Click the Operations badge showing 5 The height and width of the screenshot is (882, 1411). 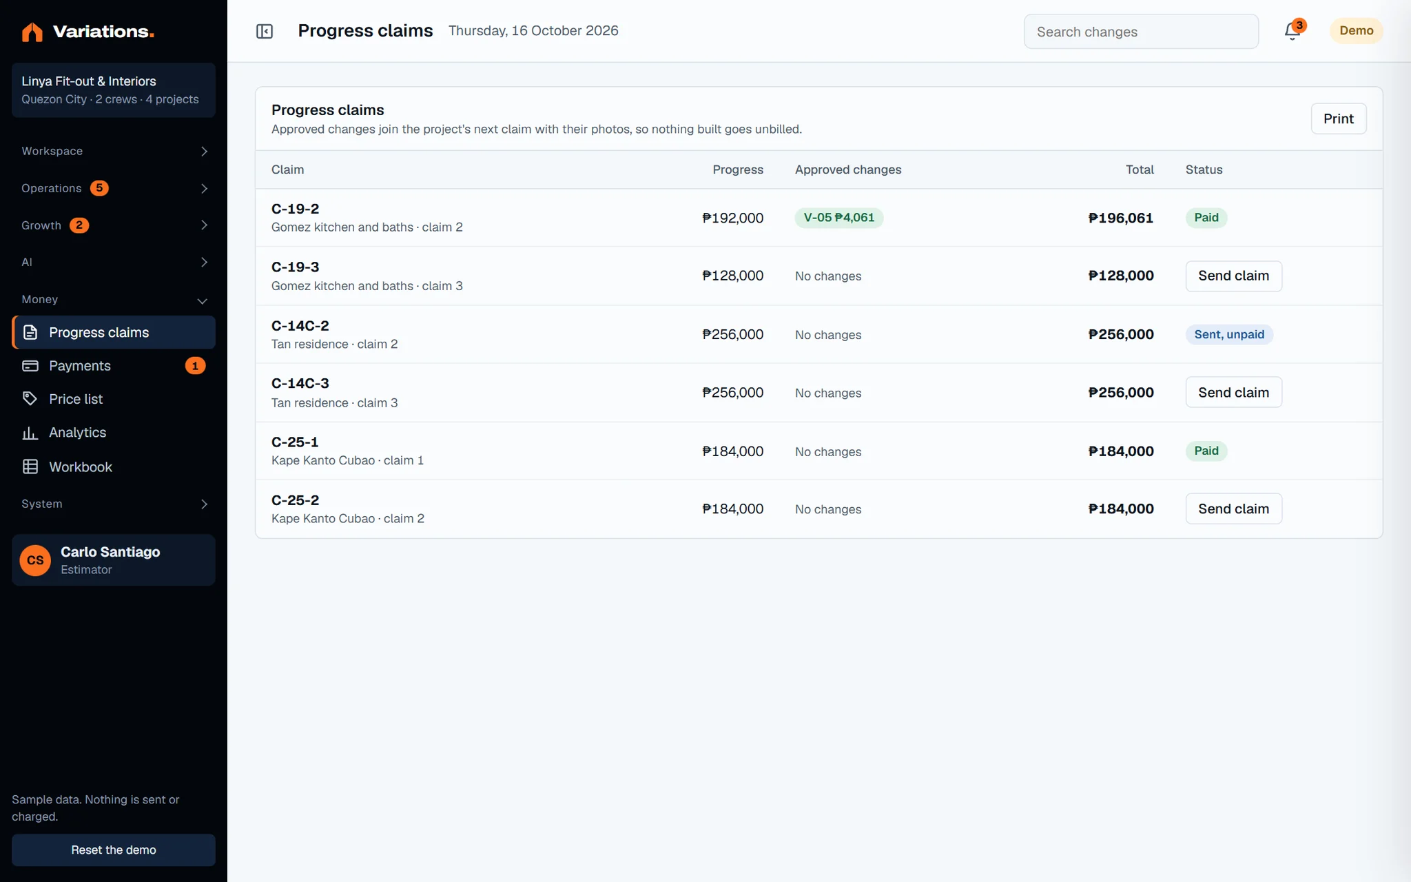pos(99,188)
